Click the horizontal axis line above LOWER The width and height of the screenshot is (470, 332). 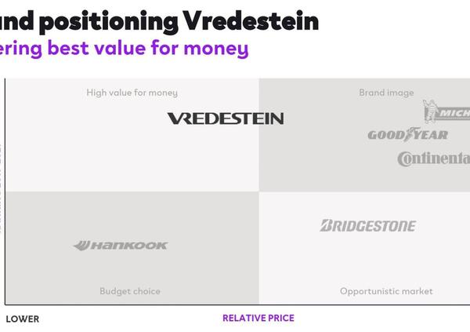[x=237, y=305]
